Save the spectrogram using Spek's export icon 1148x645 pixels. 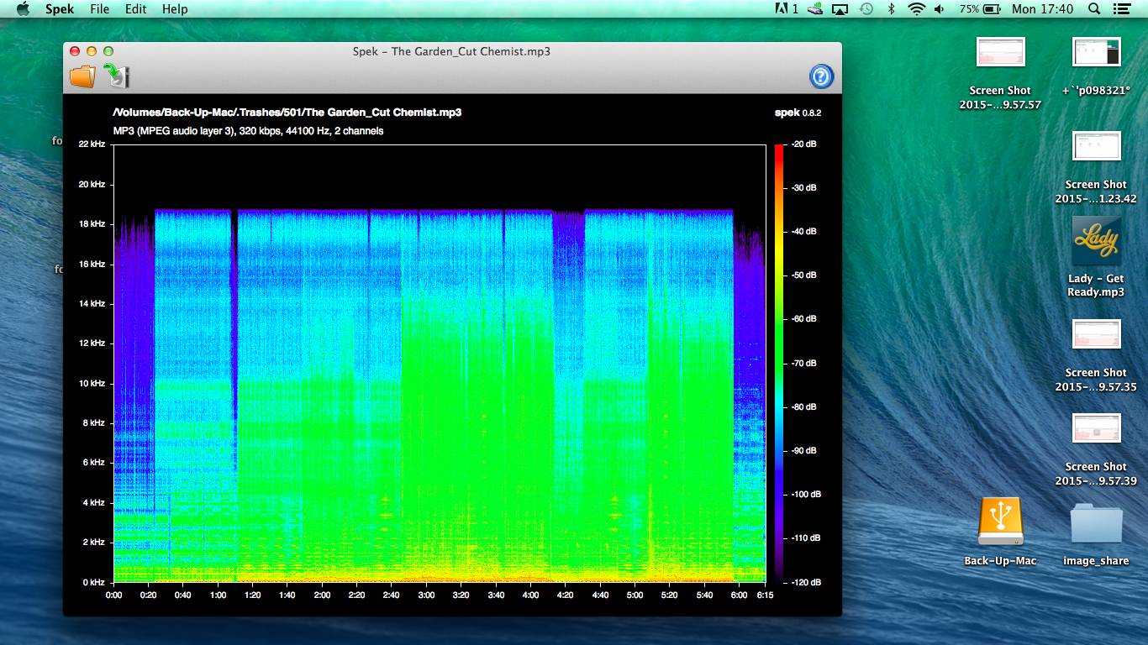click(x=118, y=76)
